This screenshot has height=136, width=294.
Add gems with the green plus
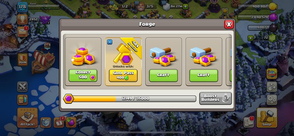pos(250,38)
